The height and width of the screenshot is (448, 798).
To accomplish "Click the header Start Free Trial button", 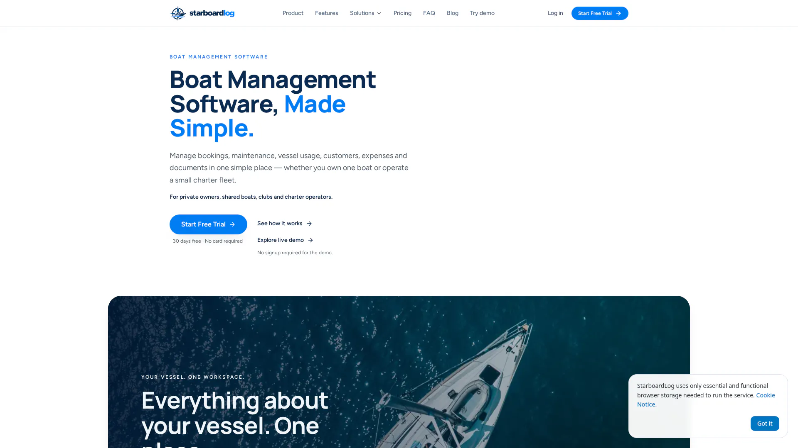I will 600,13.
